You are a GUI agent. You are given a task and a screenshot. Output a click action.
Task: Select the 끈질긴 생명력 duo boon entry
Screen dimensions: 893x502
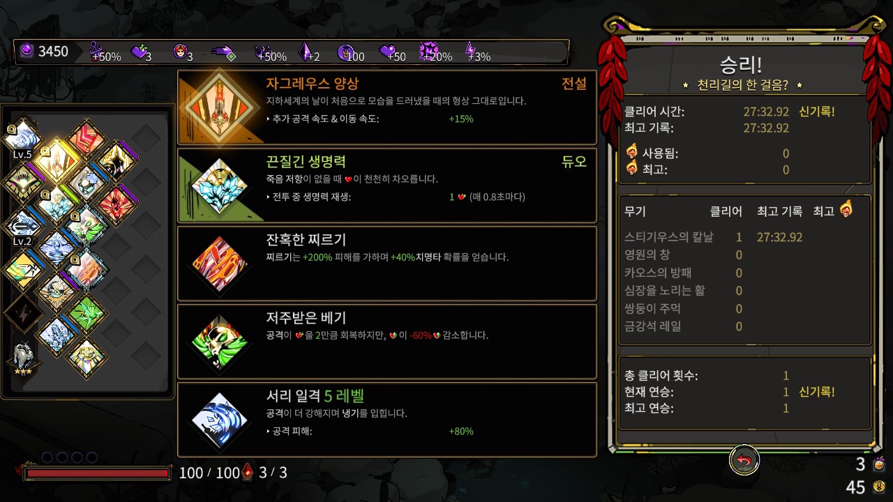pyautogui.click(x=387, y=185)
